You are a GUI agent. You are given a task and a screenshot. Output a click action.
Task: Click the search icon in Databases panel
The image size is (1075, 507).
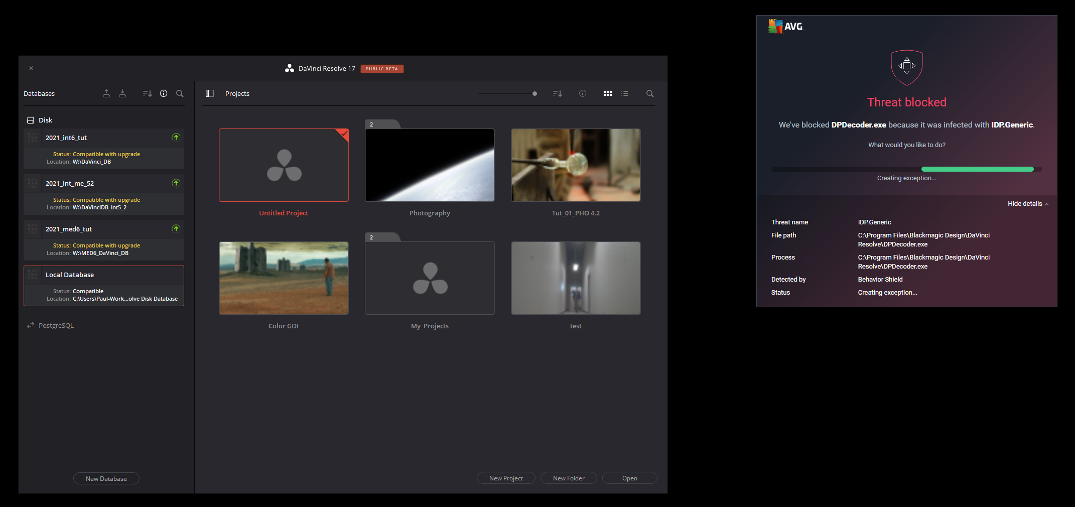click(180, 93)
